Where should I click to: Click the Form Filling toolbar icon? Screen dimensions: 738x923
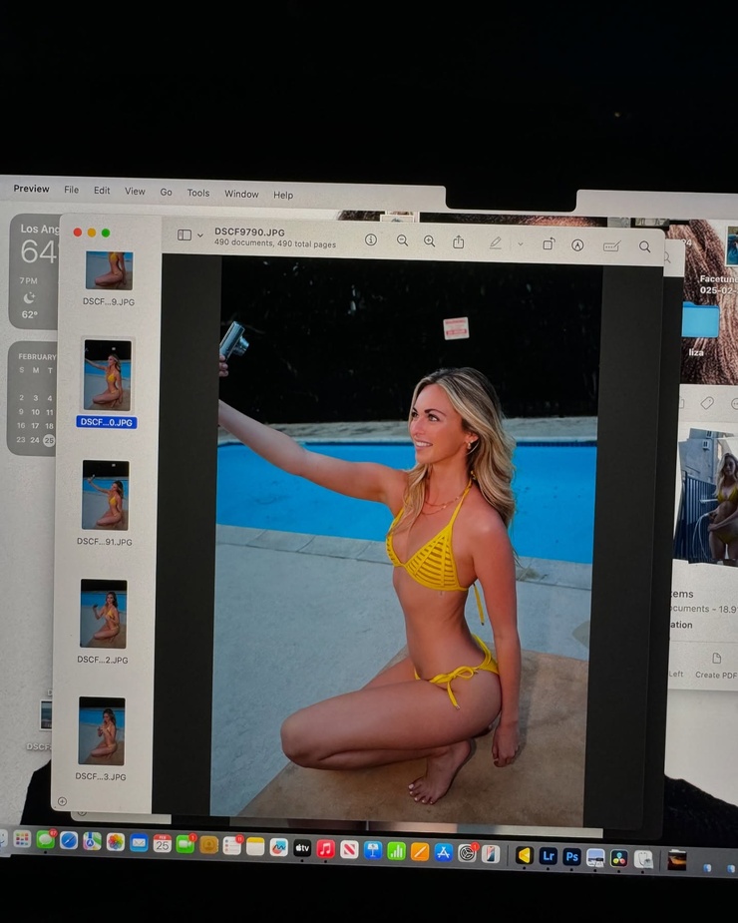tap(611, 245)
